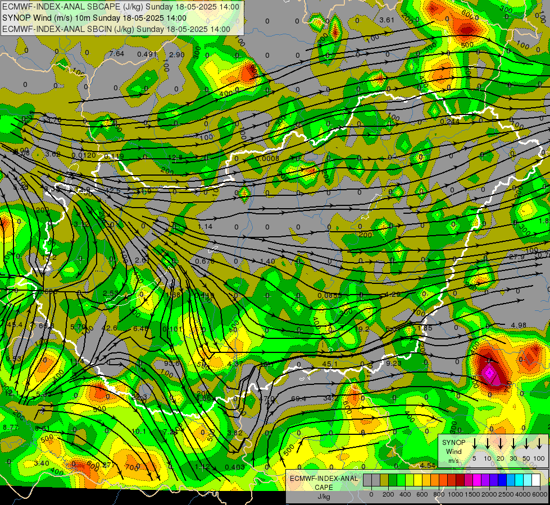The width and height of the screenshot is (550, 505).
Task: Click the 20 m/s wind arrow in legend
Action: [501, 443]
